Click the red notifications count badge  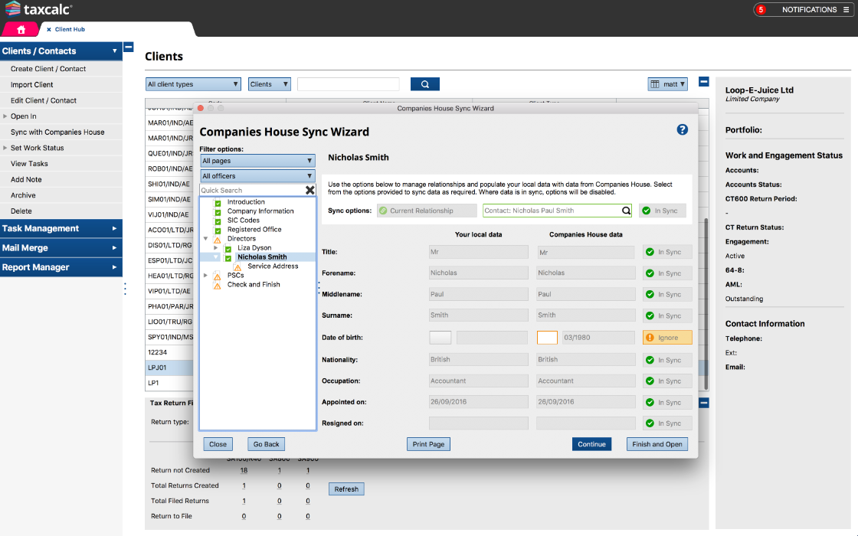(x=761, y=10)
